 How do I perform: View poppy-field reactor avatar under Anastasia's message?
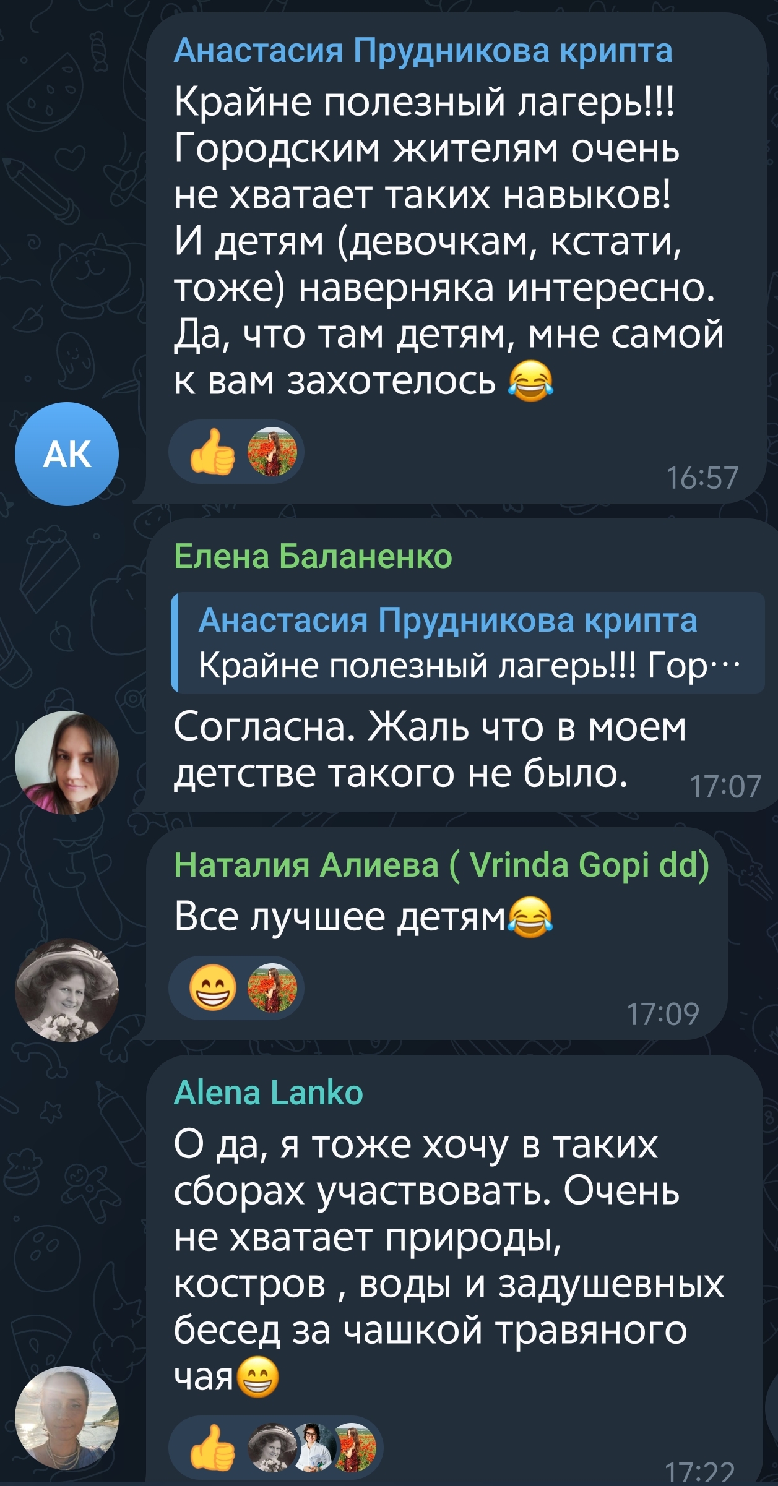[272, 452]
